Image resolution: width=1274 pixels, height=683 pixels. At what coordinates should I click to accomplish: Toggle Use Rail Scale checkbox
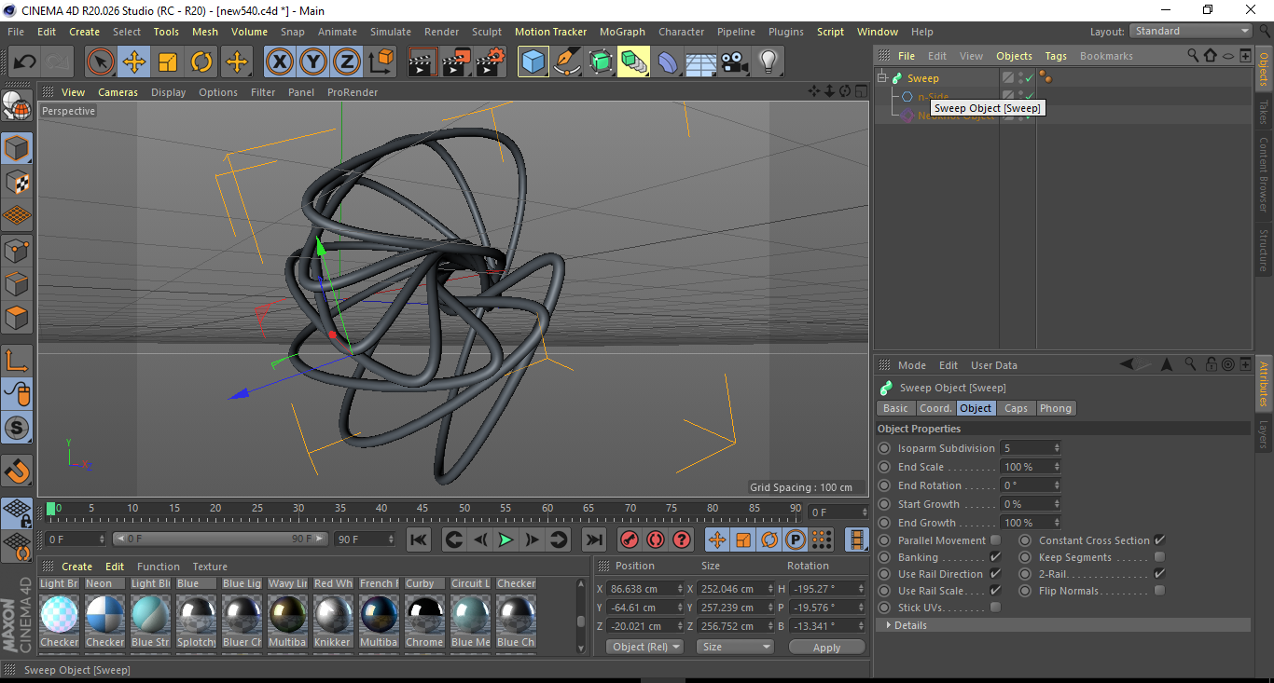pyautogui.click(x=995, y=591)
